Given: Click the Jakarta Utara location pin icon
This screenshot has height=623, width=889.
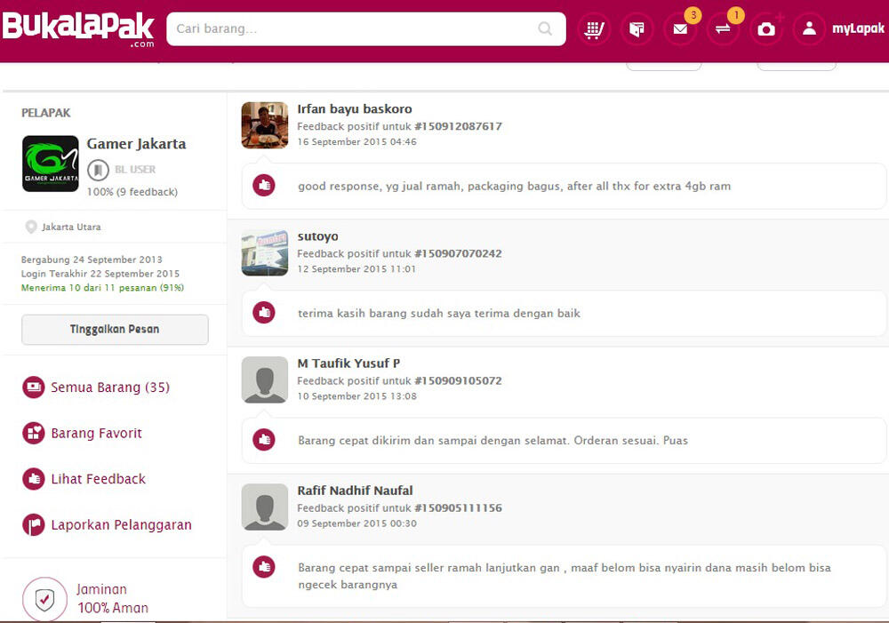Looking at the screenshot, I should point(31,227).
